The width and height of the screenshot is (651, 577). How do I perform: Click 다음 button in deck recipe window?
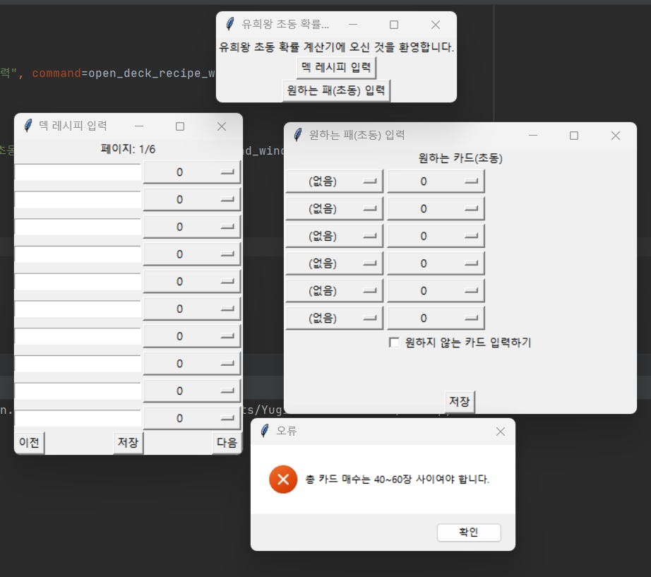pos(227,442)
